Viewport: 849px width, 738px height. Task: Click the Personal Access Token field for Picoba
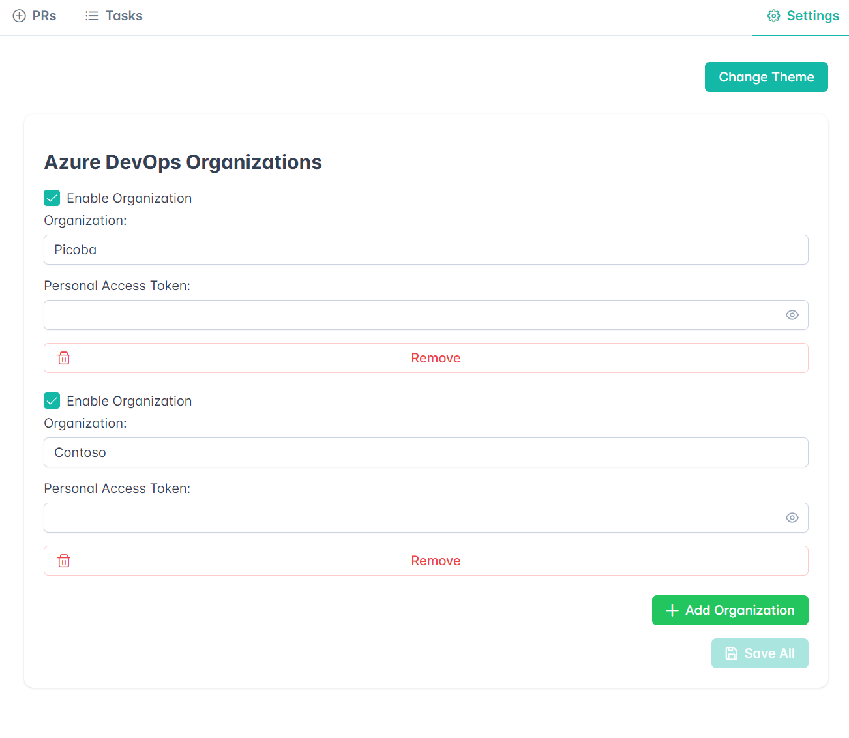click(411, 315)
